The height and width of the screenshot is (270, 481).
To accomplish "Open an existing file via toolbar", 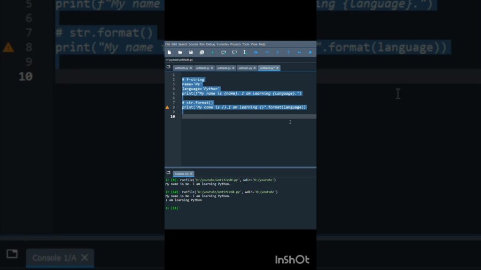I will click(x=179, y=52).
